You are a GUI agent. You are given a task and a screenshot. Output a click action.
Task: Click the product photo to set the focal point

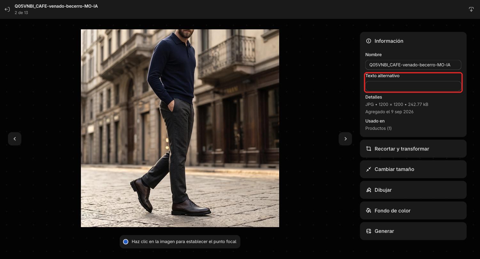pyautogui.click(x=180, y=128)
